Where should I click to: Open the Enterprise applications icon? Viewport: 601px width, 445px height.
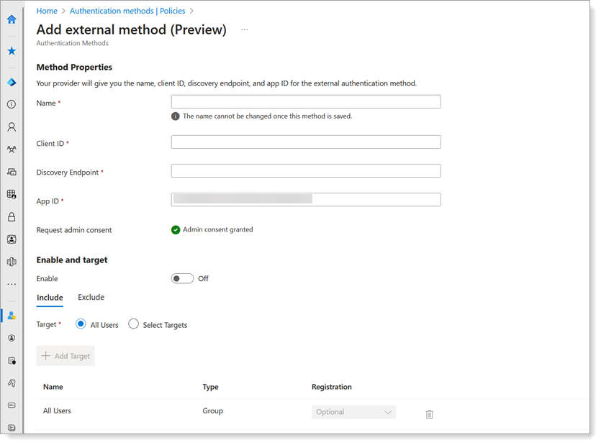pyautogui.click(x=11, y=261)
